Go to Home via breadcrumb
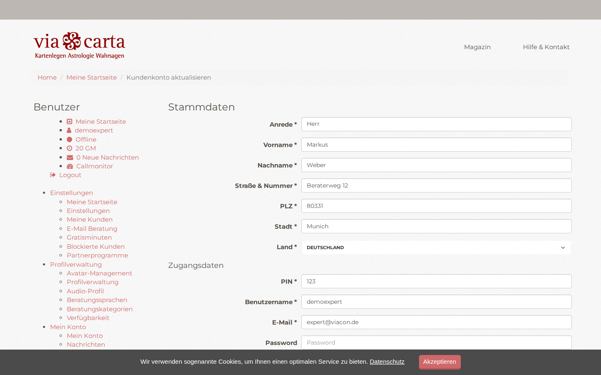Image resolution: width=601 pixels, height=375 pixels. [47, 77]
